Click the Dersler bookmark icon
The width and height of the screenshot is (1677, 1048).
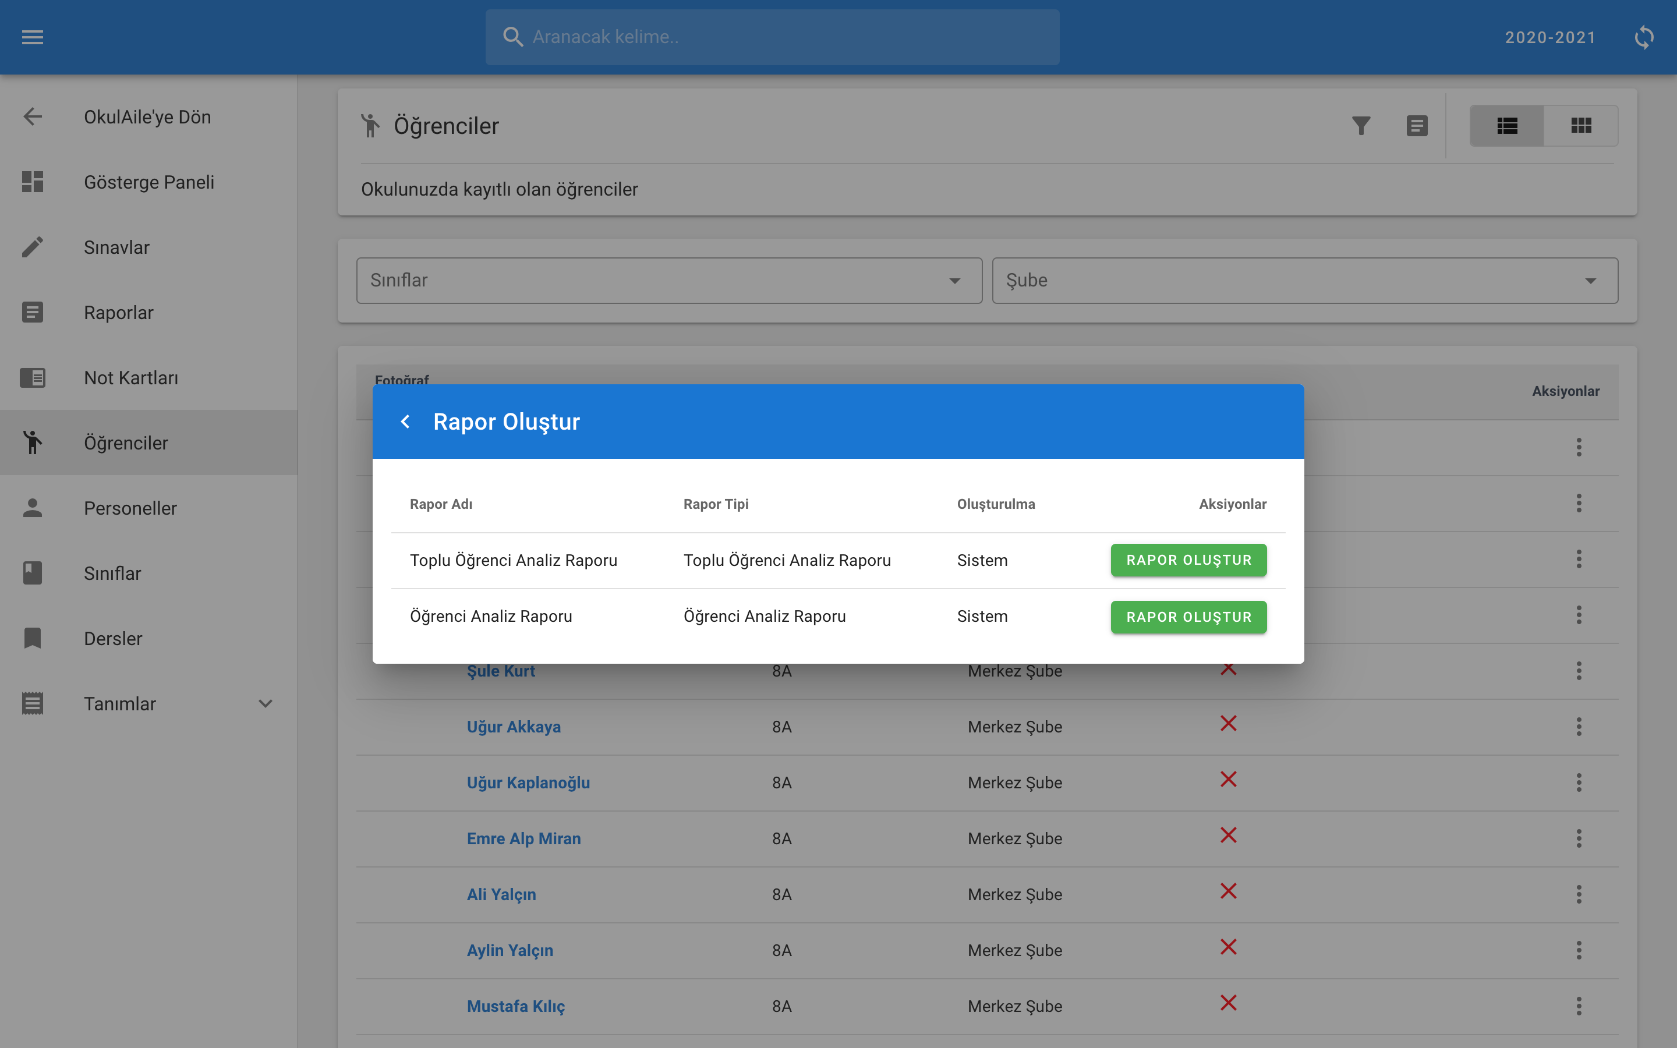pos(33,638)
